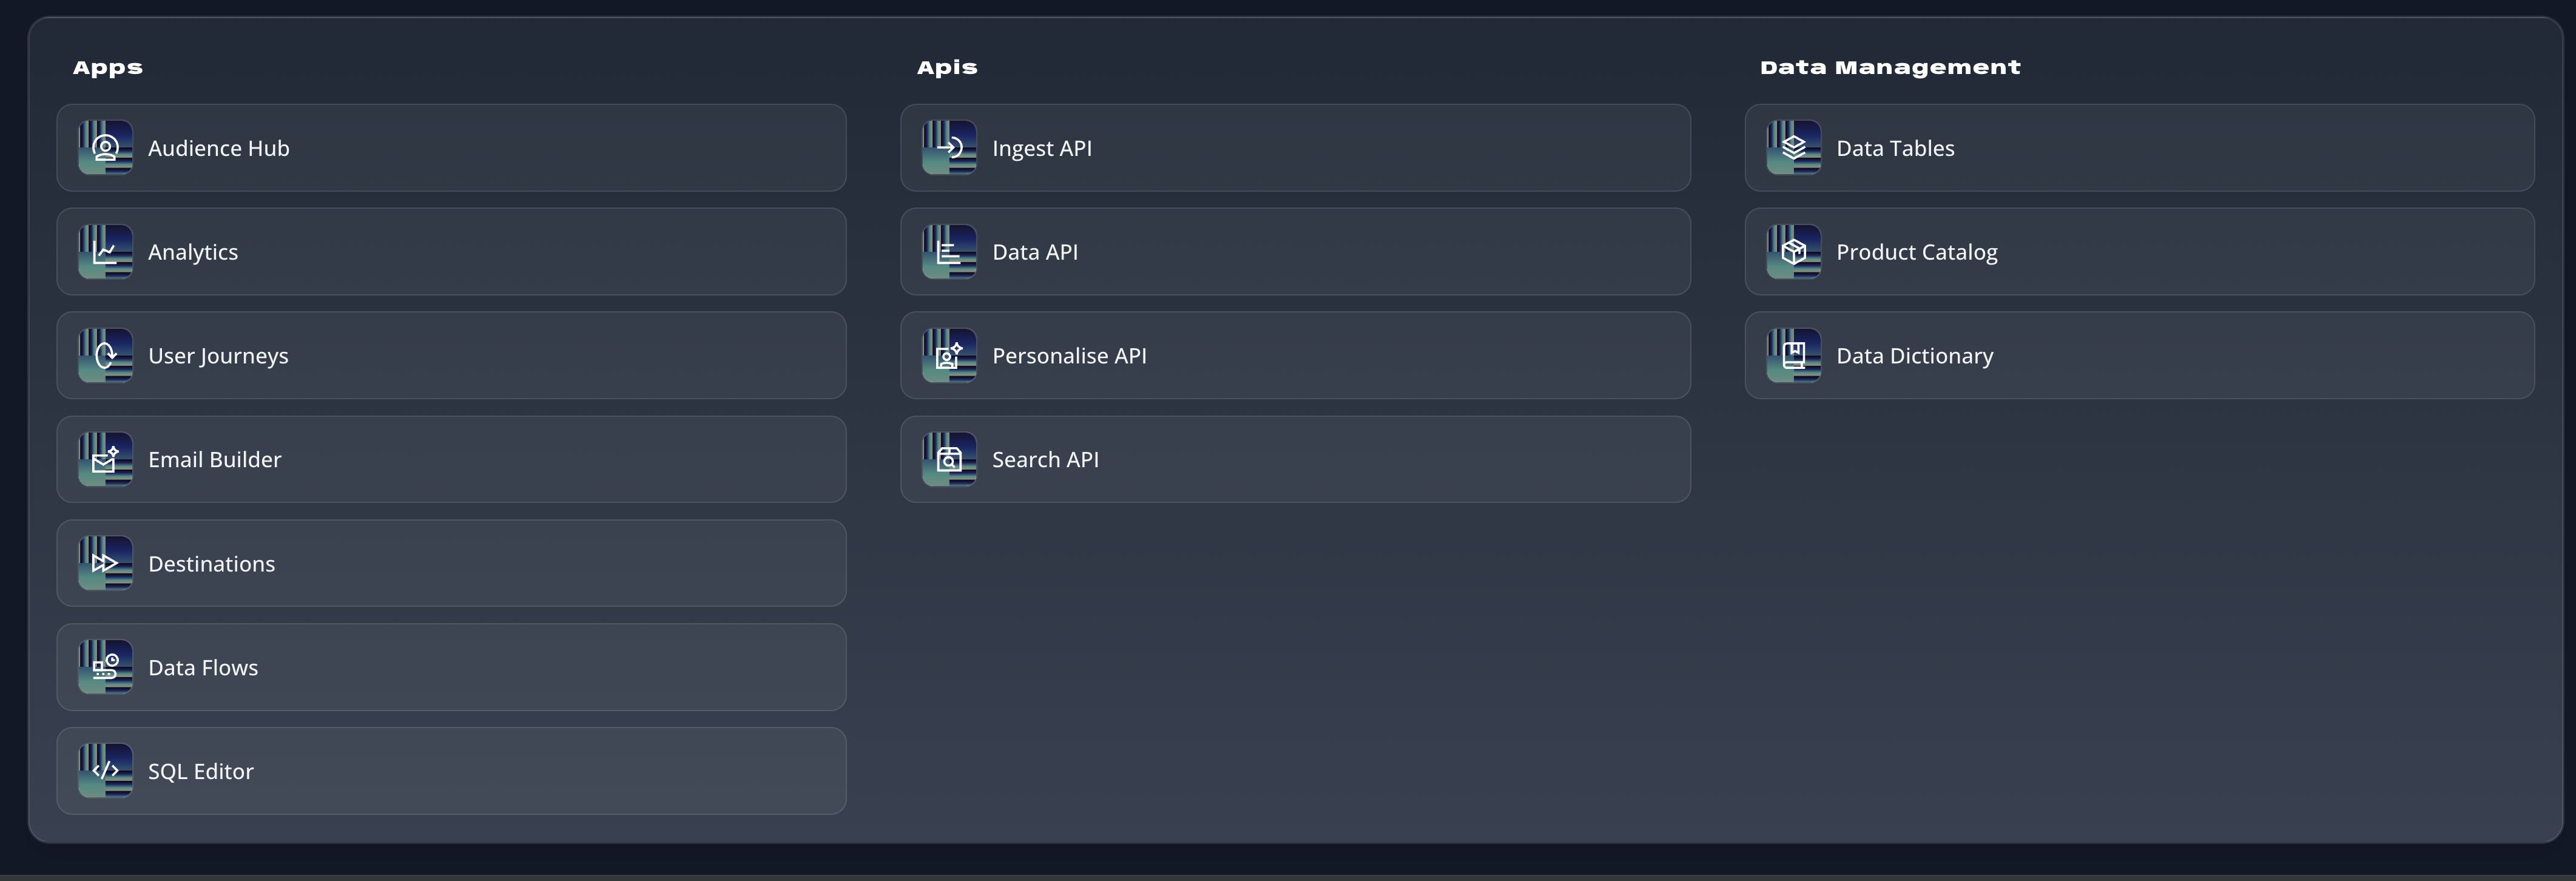Viewport: 2576px width, 881px height.
Task: Select the Product Catalog label
Action: click(1916, 253)
